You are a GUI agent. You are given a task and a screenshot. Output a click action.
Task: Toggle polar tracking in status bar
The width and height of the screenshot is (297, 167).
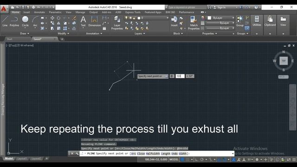point(202,160)
